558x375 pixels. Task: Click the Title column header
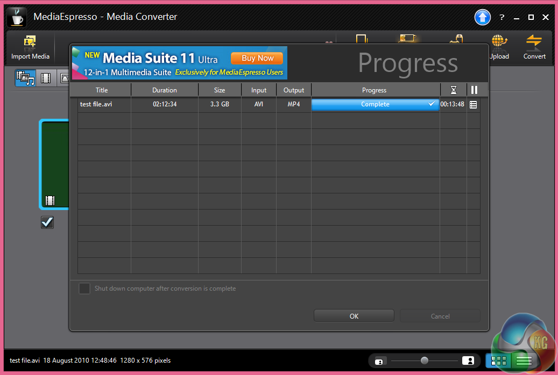click(101, 90)
